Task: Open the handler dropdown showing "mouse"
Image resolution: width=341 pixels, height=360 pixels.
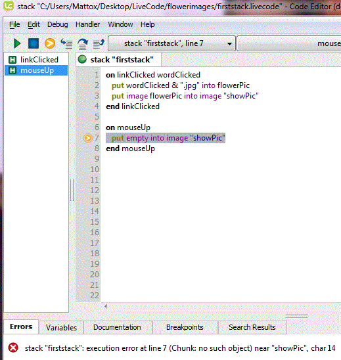Action: pos(289,43)
